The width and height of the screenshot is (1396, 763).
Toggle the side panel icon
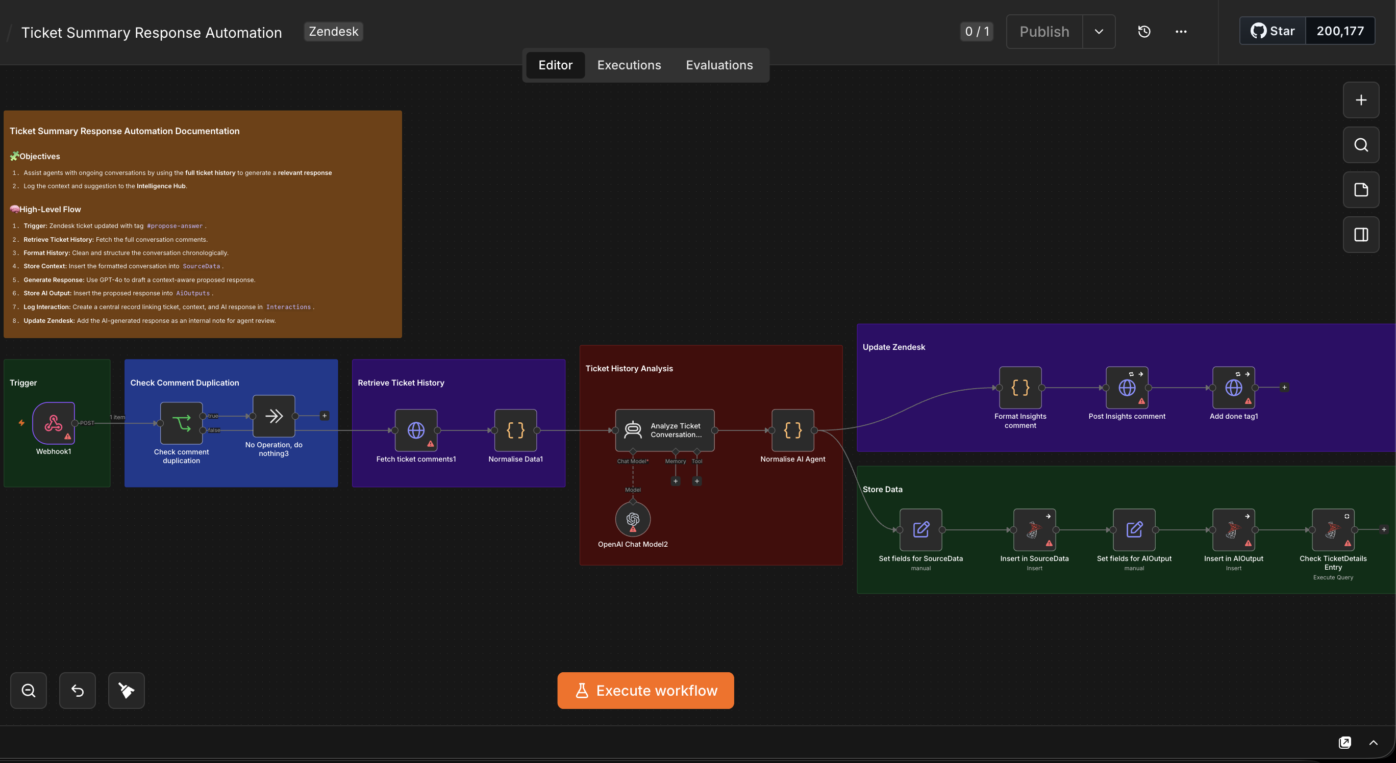point(1361,235)
